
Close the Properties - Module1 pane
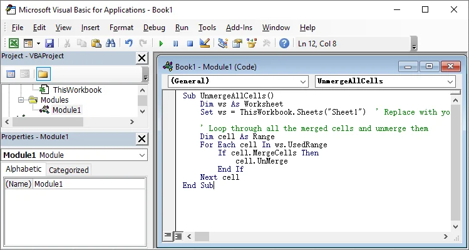142,139
